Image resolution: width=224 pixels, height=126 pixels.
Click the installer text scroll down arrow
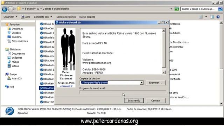164,72
